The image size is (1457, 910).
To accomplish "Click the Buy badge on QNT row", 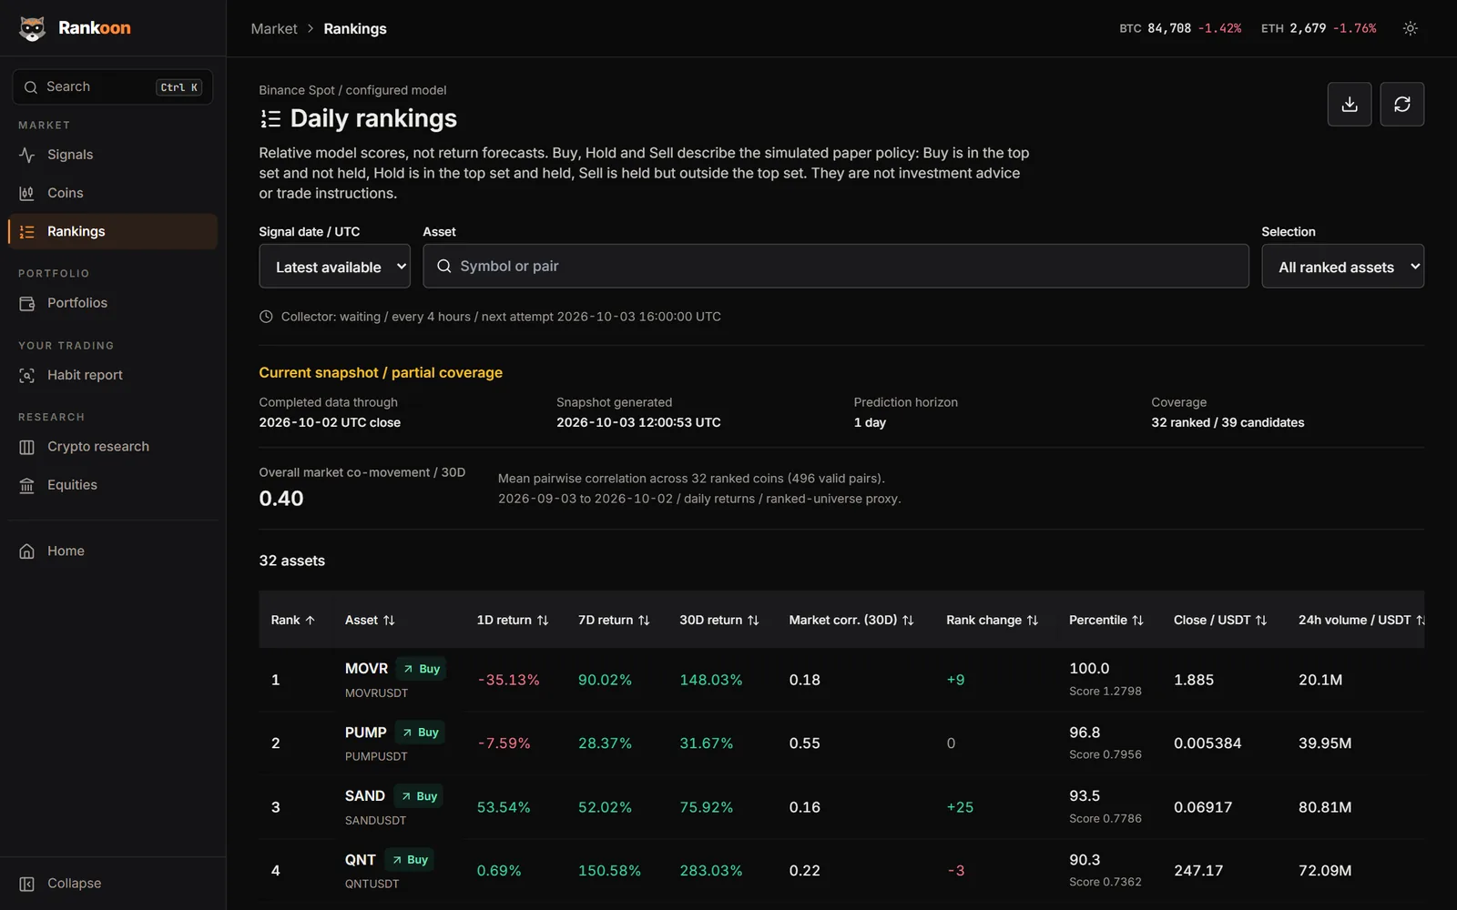I will point(409,860).
